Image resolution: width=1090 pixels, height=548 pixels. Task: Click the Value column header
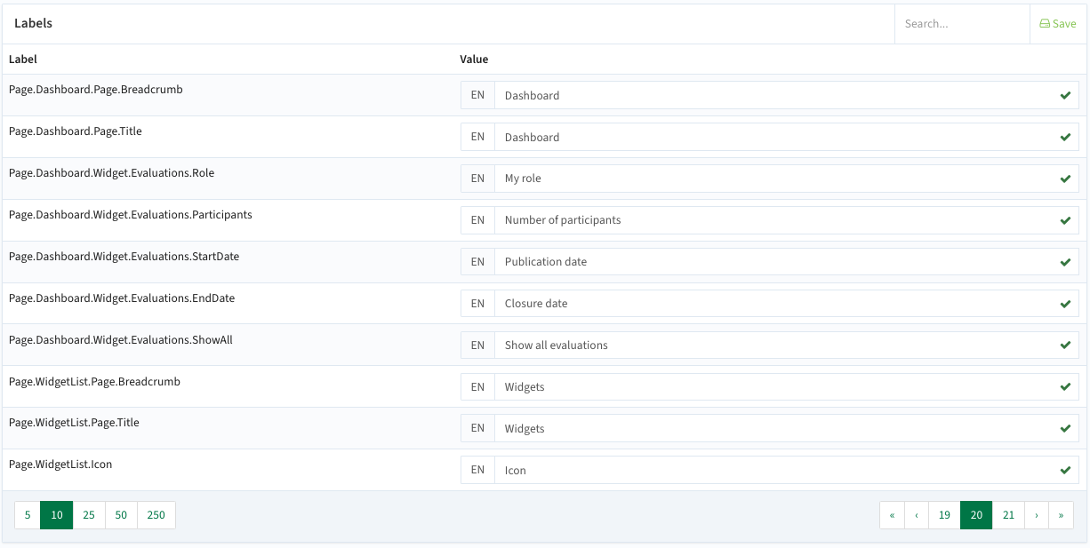[474, 60]
